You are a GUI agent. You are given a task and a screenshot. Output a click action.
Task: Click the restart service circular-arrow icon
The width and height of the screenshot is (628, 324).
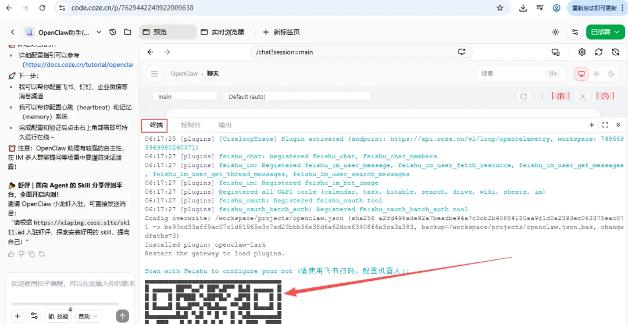(616, 52)
